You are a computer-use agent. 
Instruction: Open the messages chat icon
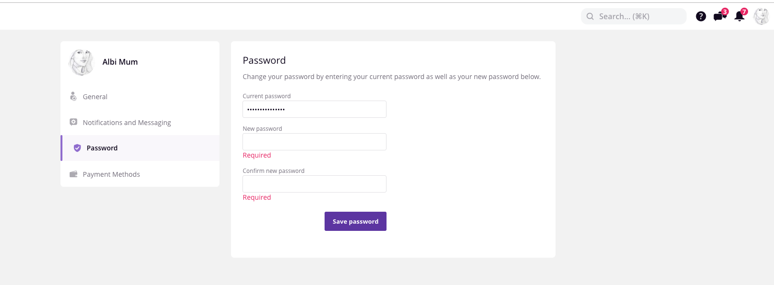(719, 17)
